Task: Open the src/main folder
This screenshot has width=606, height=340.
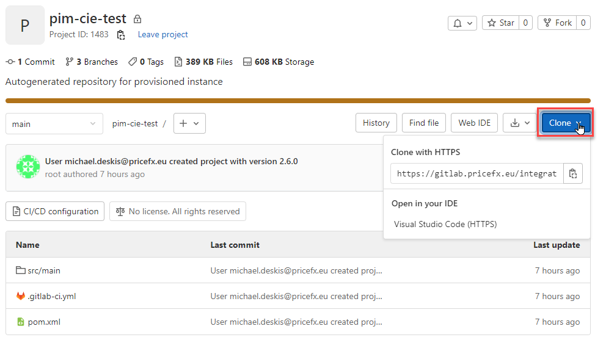Action: click(x=44, y=270)
